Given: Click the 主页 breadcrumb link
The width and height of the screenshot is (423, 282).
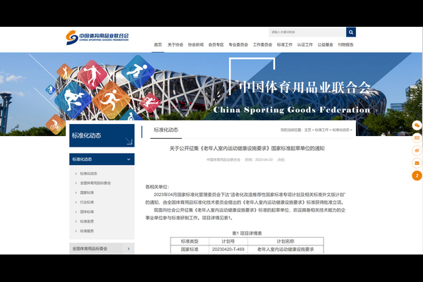Looking at the screenshot, I should 307,130.
